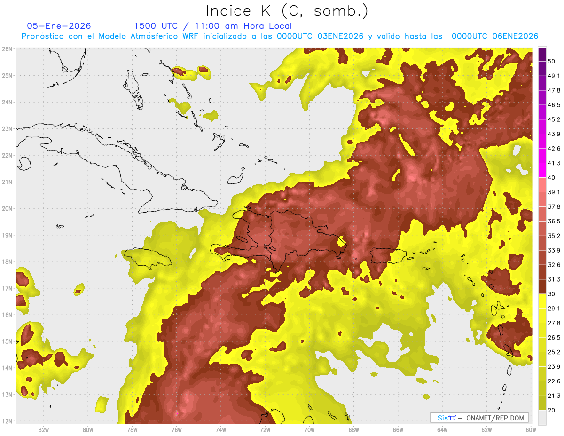Click the colorbar label '30'
Image resolution: width=564 pixels, height=436 pixels.
553,294
